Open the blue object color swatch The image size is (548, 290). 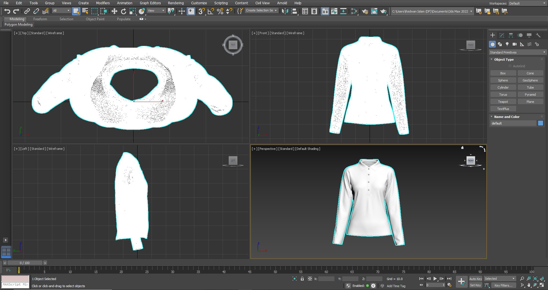(541, 123)
